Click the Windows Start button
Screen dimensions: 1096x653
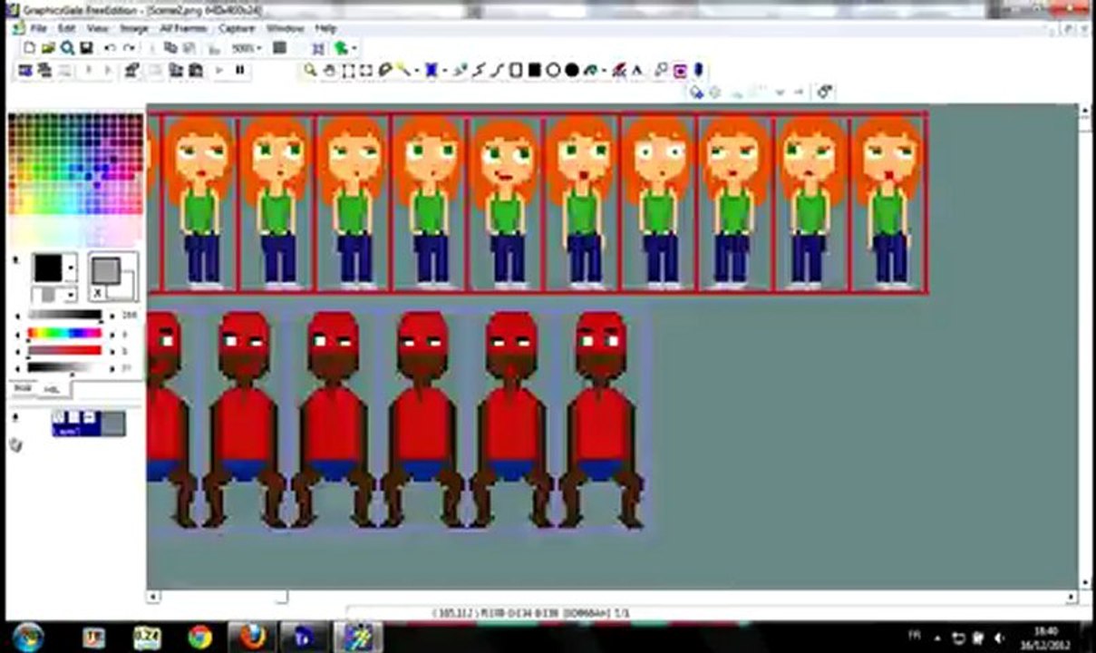[x=27, y=637]
